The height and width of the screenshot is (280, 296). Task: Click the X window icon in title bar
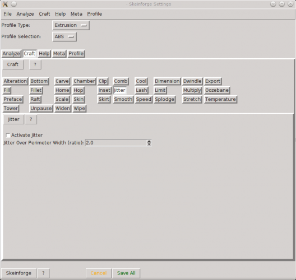[5, 4]
